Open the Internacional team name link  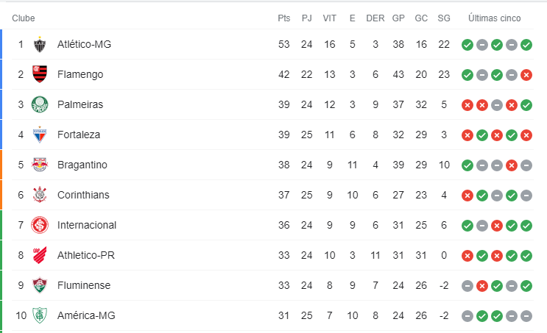(87, 225)
